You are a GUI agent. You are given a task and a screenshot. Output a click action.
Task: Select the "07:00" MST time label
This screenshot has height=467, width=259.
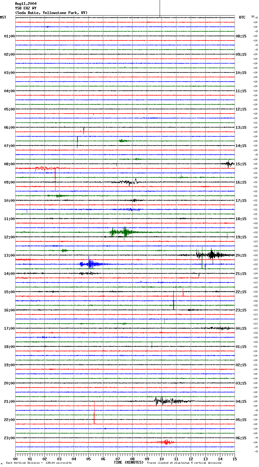click(x=9, y=146)
